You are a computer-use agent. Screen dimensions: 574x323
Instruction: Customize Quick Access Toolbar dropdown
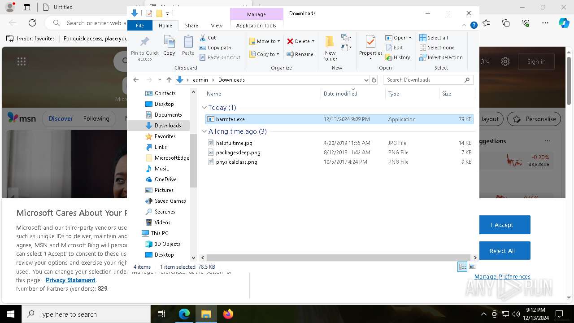click(167, 14)
